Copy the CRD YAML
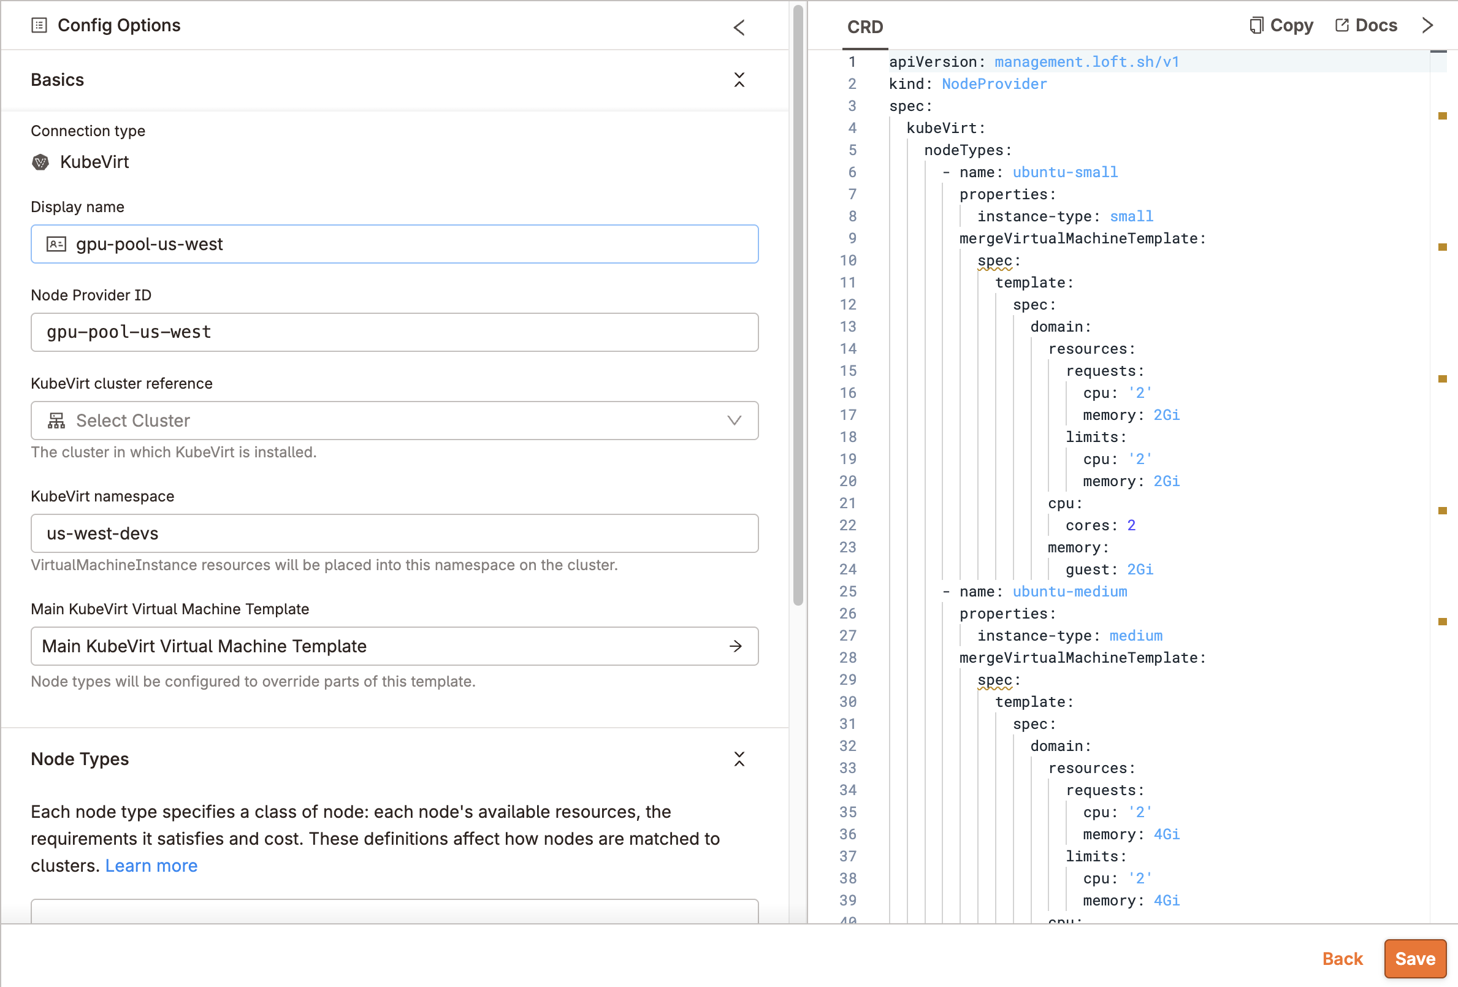 pos(1281,26)
